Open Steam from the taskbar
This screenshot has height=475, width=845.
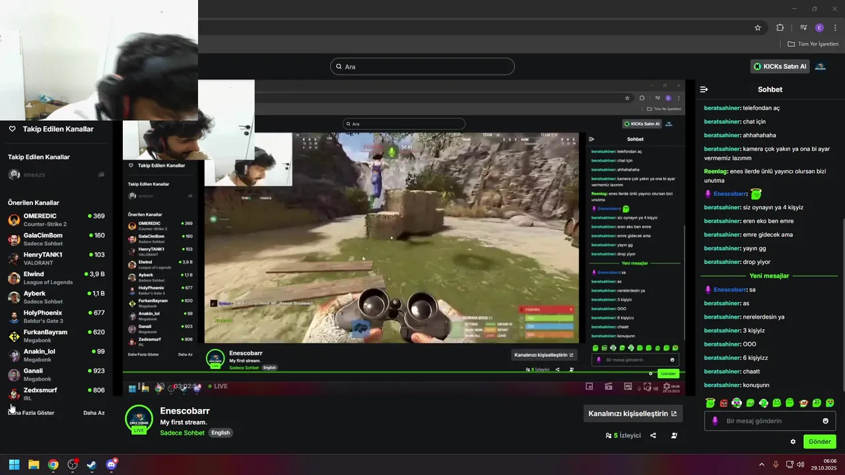(x=92, y=464)
